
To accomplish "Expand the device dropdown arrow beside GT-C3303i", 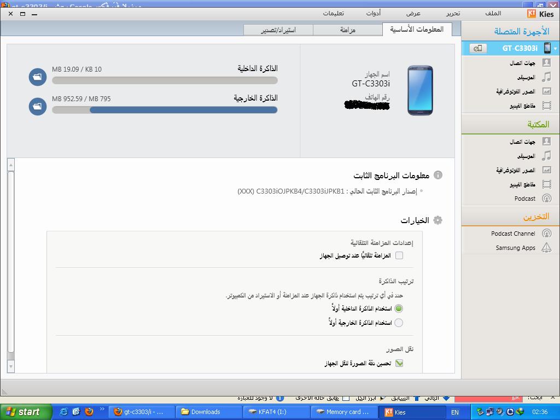I will click(556, 48).
